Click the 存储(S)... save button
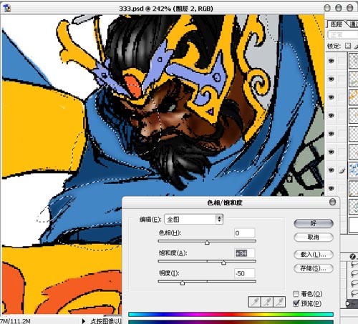The image size is (358, 324). coord(313,268)
